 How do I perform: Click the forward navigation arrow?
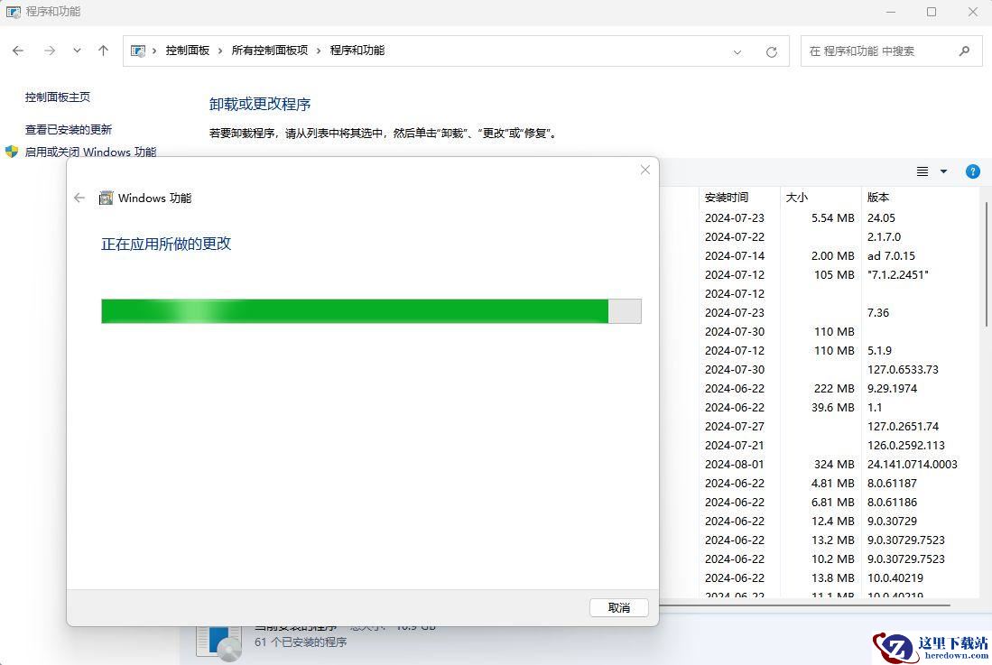pyautogui.click(x=49, y=51)
